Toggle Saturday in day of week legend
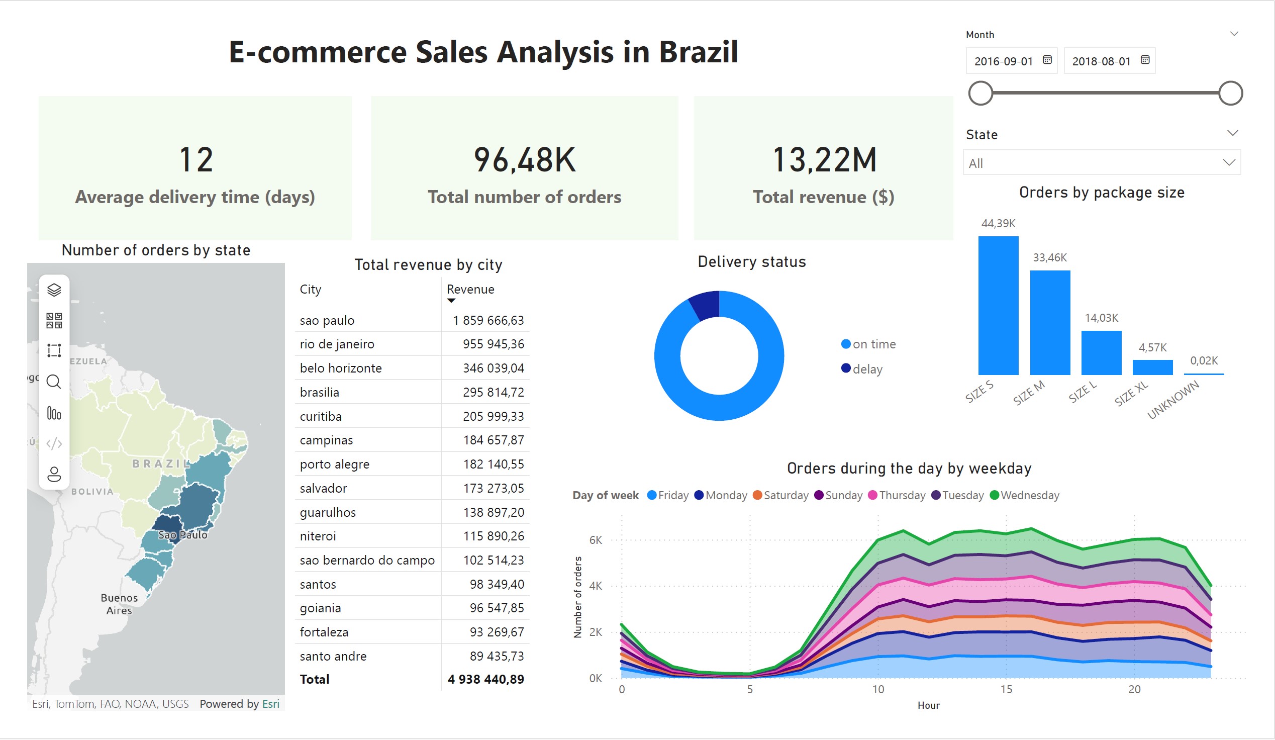1275x740 pixels. coord(780,495)
